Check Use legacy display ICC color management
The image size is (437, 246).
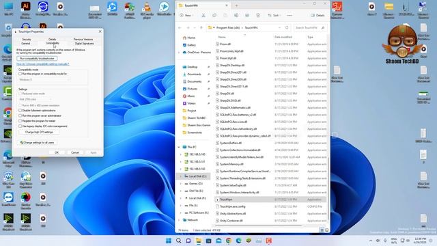point(20,126)
